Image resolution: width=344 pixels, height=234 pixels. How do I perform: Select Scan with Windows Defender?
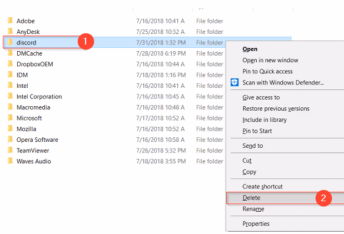point(283,82)
